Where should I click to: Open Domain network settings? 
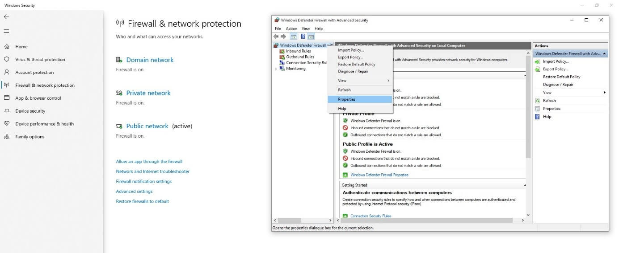tap(150, 60)
